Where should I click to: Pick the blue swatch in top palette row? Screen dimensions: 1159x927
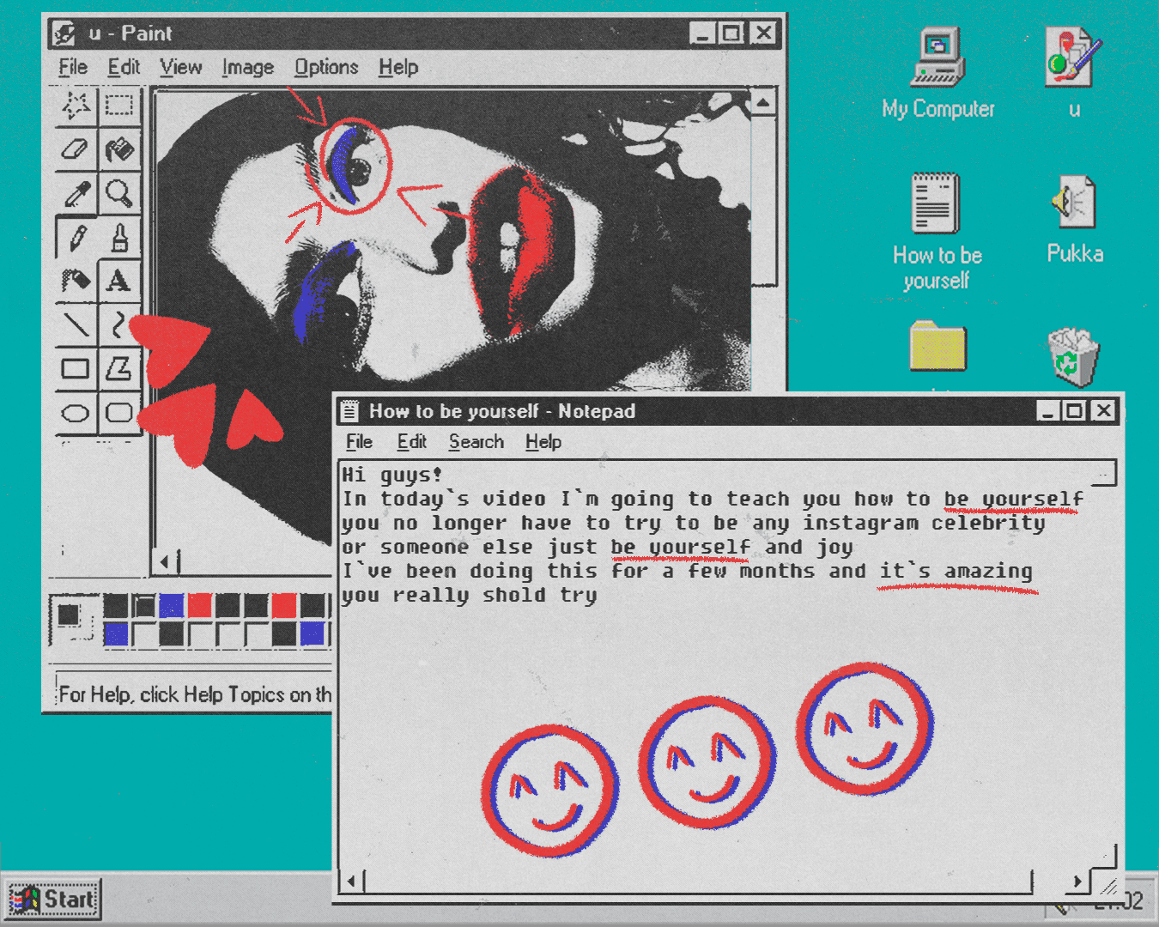coord(172,606)
